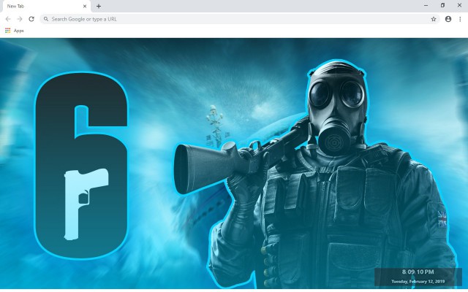The image size is (468, 292).
Task: Click the search magnifier icon in address bar
Action: pyautogui.click(x=46, y=19)
